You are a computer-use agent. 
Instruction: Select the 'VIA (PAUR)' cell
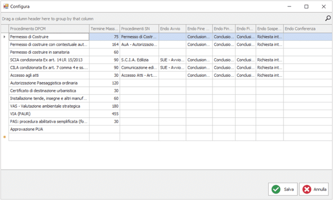coord(49,114)
